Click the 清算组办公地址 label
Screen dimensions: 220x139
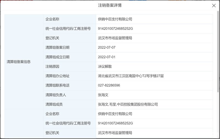[x=57, y=76]
